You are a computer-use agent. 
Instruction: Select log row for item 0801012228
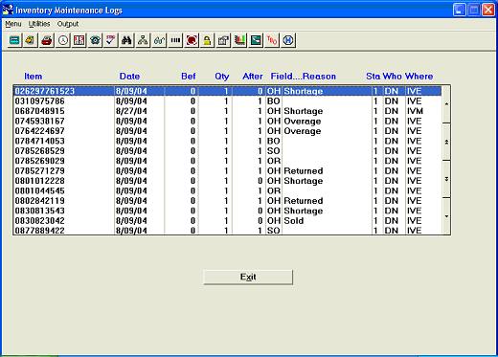tap(228, 181)
